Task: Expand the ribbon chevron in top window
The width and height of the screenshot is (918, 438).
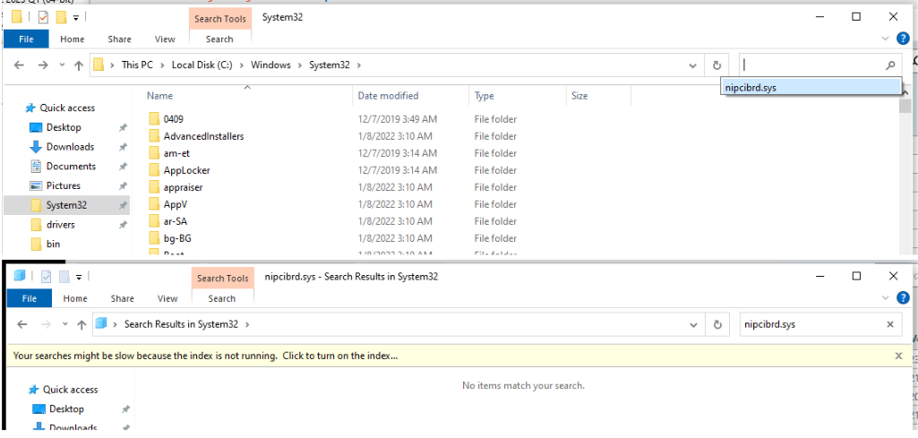Action: click(x=887, y=39)
